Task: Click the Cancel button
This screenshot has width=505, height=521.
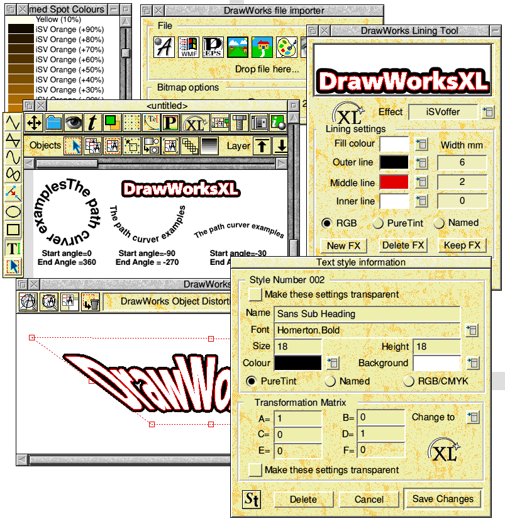Action: (x=369, y=499)
